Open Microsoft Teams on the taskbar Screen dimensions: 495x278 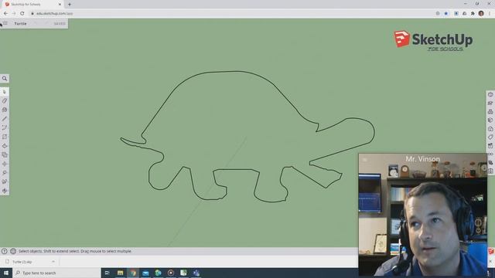click(x=196, y=273)
